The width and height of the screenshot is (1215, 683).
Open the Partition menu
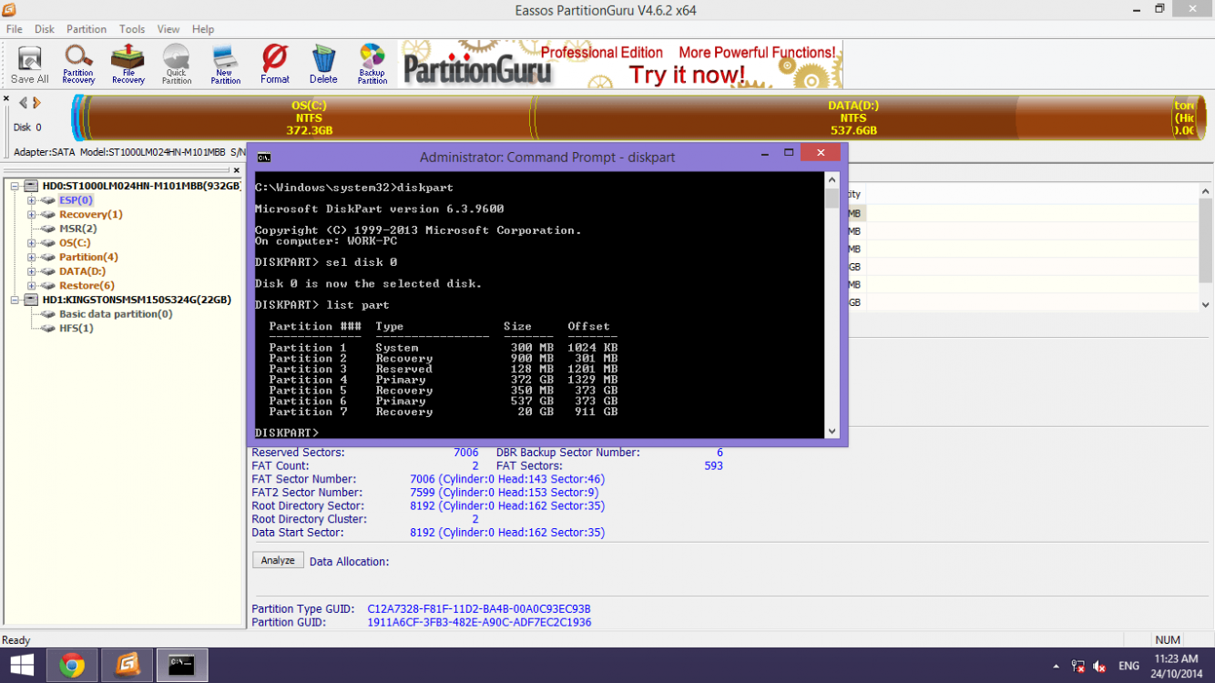point(87,29)
